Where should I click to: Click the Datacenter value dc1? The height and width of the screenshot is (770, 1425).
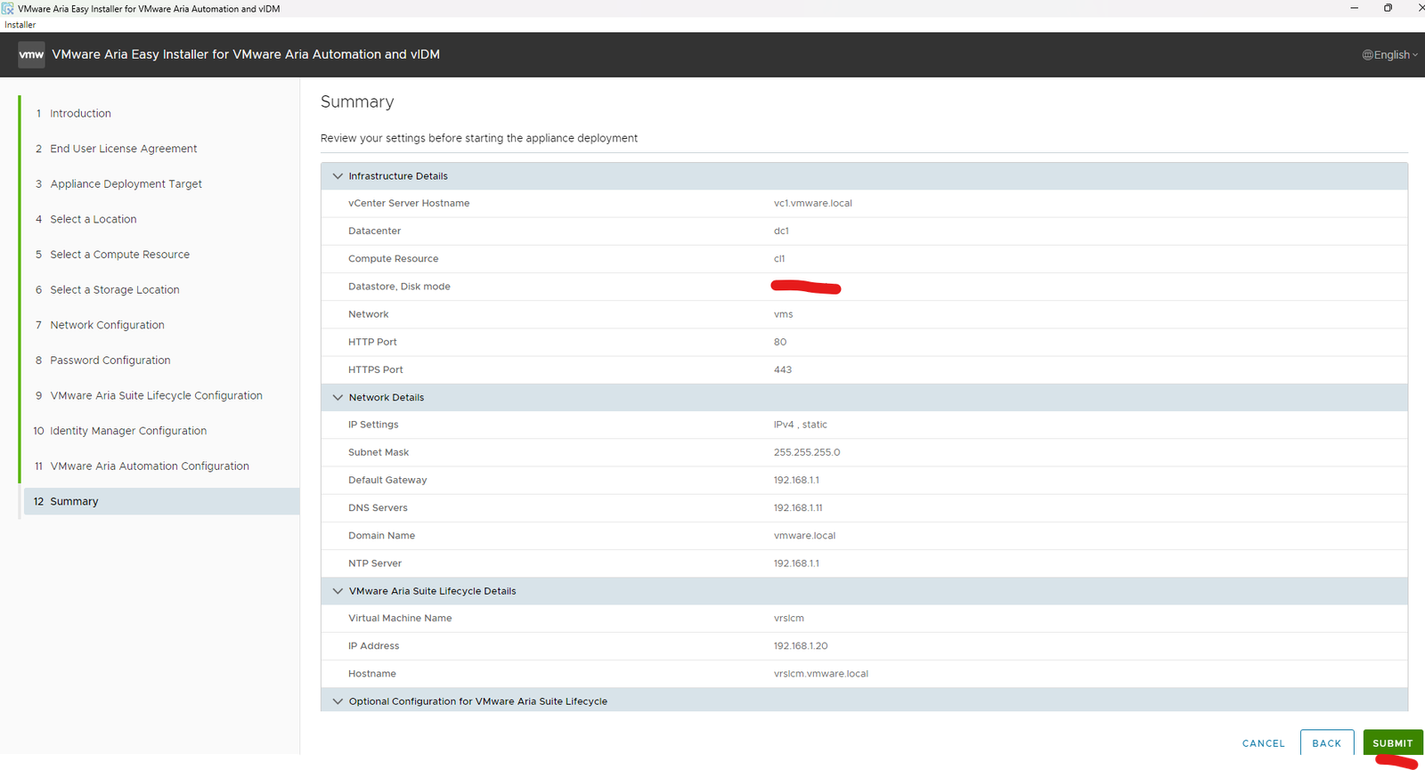point(781,231)
